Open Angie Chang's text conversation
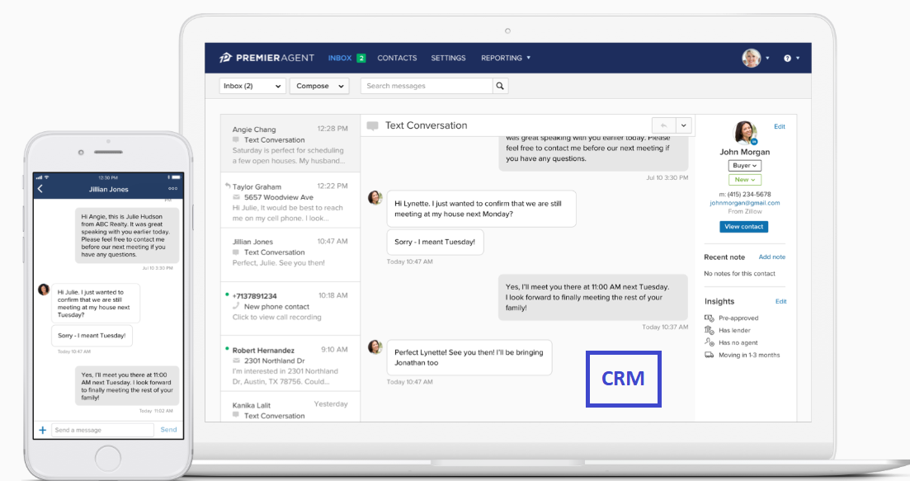The width and height of the screenshot is (910, 481). [x=290, y=144]
